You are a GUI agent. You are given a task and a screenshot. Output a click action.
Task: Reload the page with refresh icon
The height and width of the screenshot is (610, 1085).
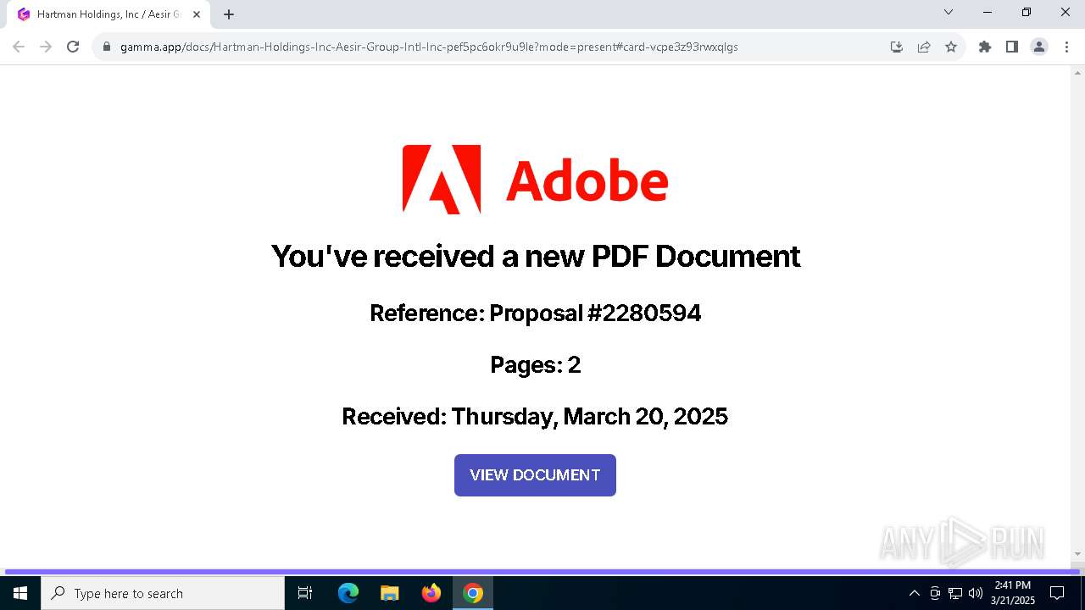pos(73,47)
